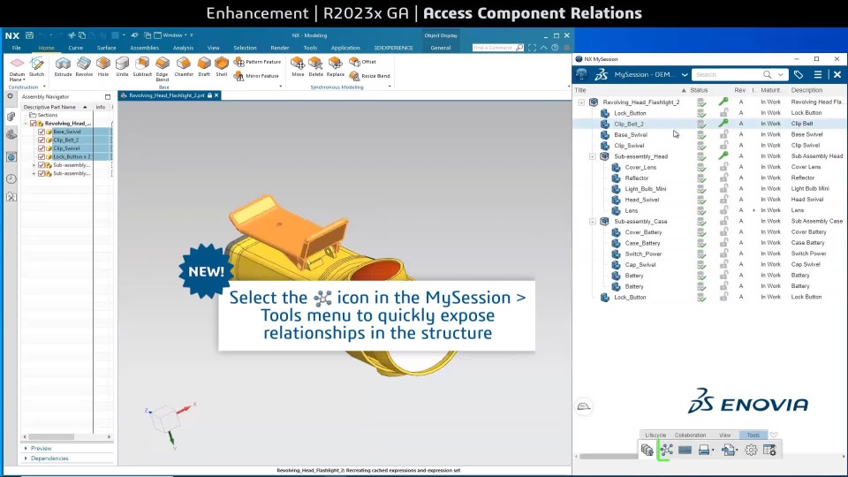The image size is (848, 477).
Task: Select the Shell tool
Action: click(x=222, y=66)
